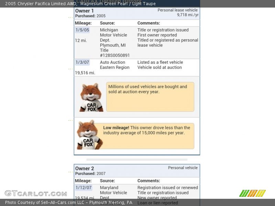Click the Owner 1 'Comments:' column header
This screenshot has height=206, width=275.
[149, 23]
